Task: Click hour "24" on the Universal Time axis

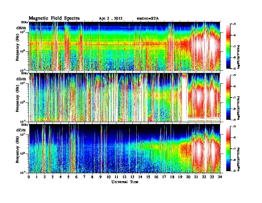Action: point(220,177)
